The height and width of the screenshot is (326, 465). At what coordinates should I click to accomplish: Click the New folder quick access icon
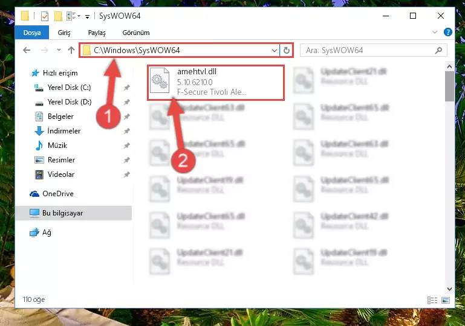(58, 16)
